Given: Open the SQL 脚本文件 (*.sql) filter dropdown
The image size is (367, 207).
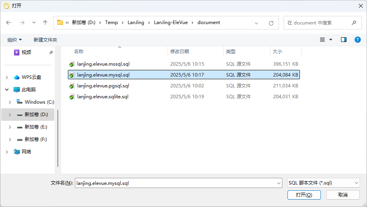Looking at the screenshot, I should pyautogui.click(x=324, y=183).
